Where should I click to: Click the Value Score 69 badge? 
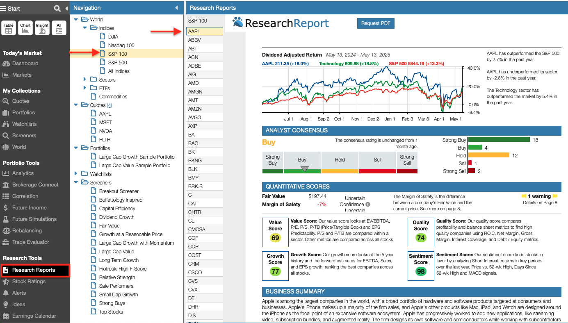point(275,238)
